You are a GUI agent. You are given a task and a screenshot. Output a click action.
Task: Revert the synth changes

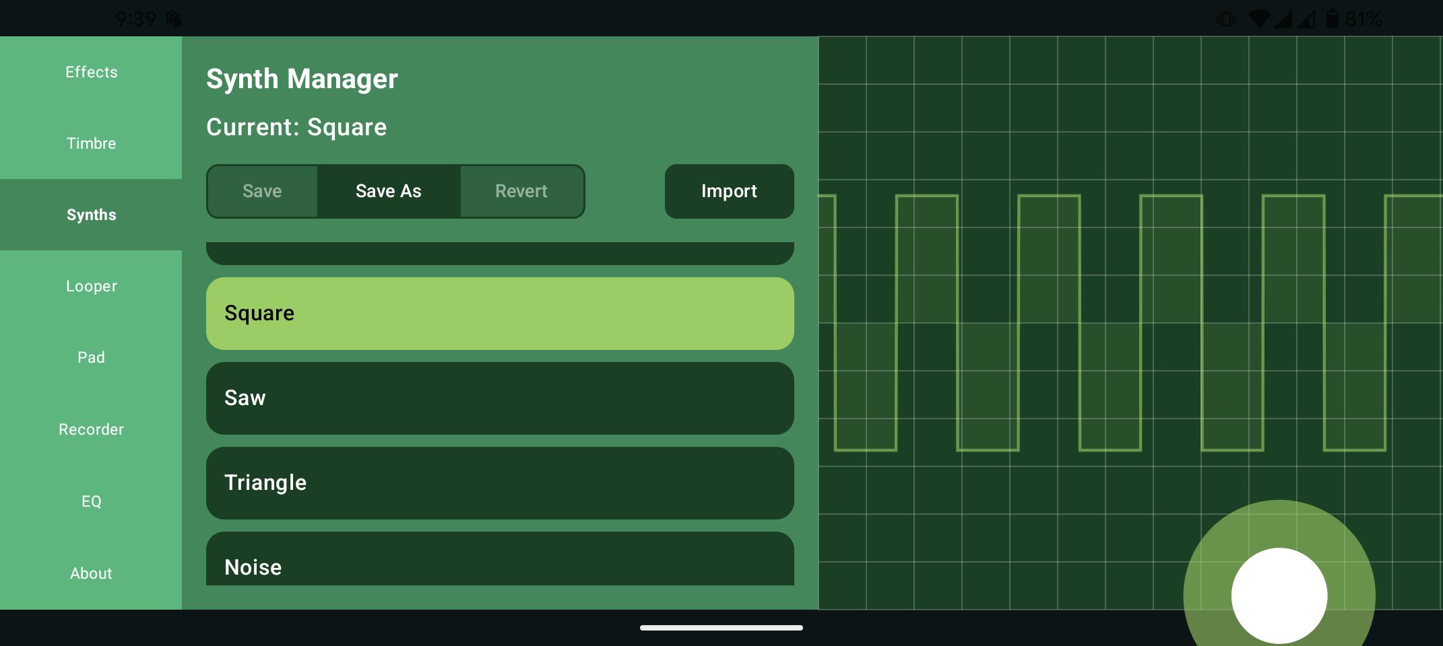[x=521, y=191]
